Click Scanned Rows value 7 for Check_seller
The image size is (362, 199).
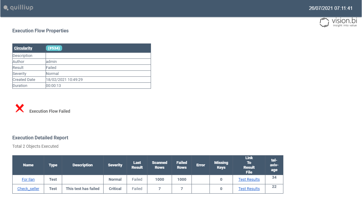160,189
